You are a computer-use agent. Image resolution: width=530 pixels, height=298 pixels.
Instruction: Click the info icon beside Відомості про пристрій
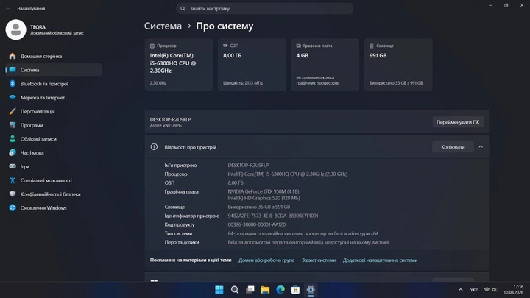tap(154, 146)
